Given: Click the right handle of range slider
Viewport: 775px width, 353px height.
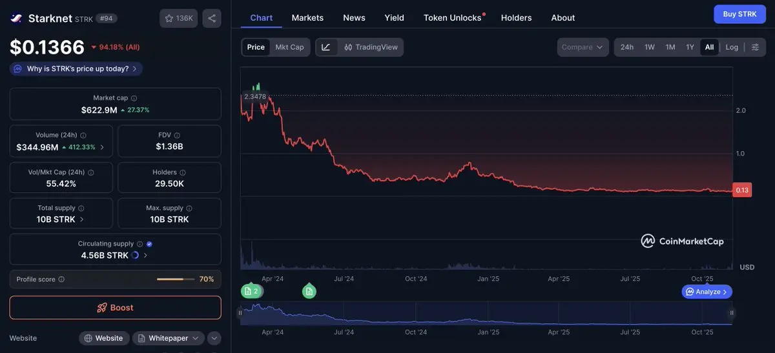Looking at the screenshot, I should tap(732, 313).
